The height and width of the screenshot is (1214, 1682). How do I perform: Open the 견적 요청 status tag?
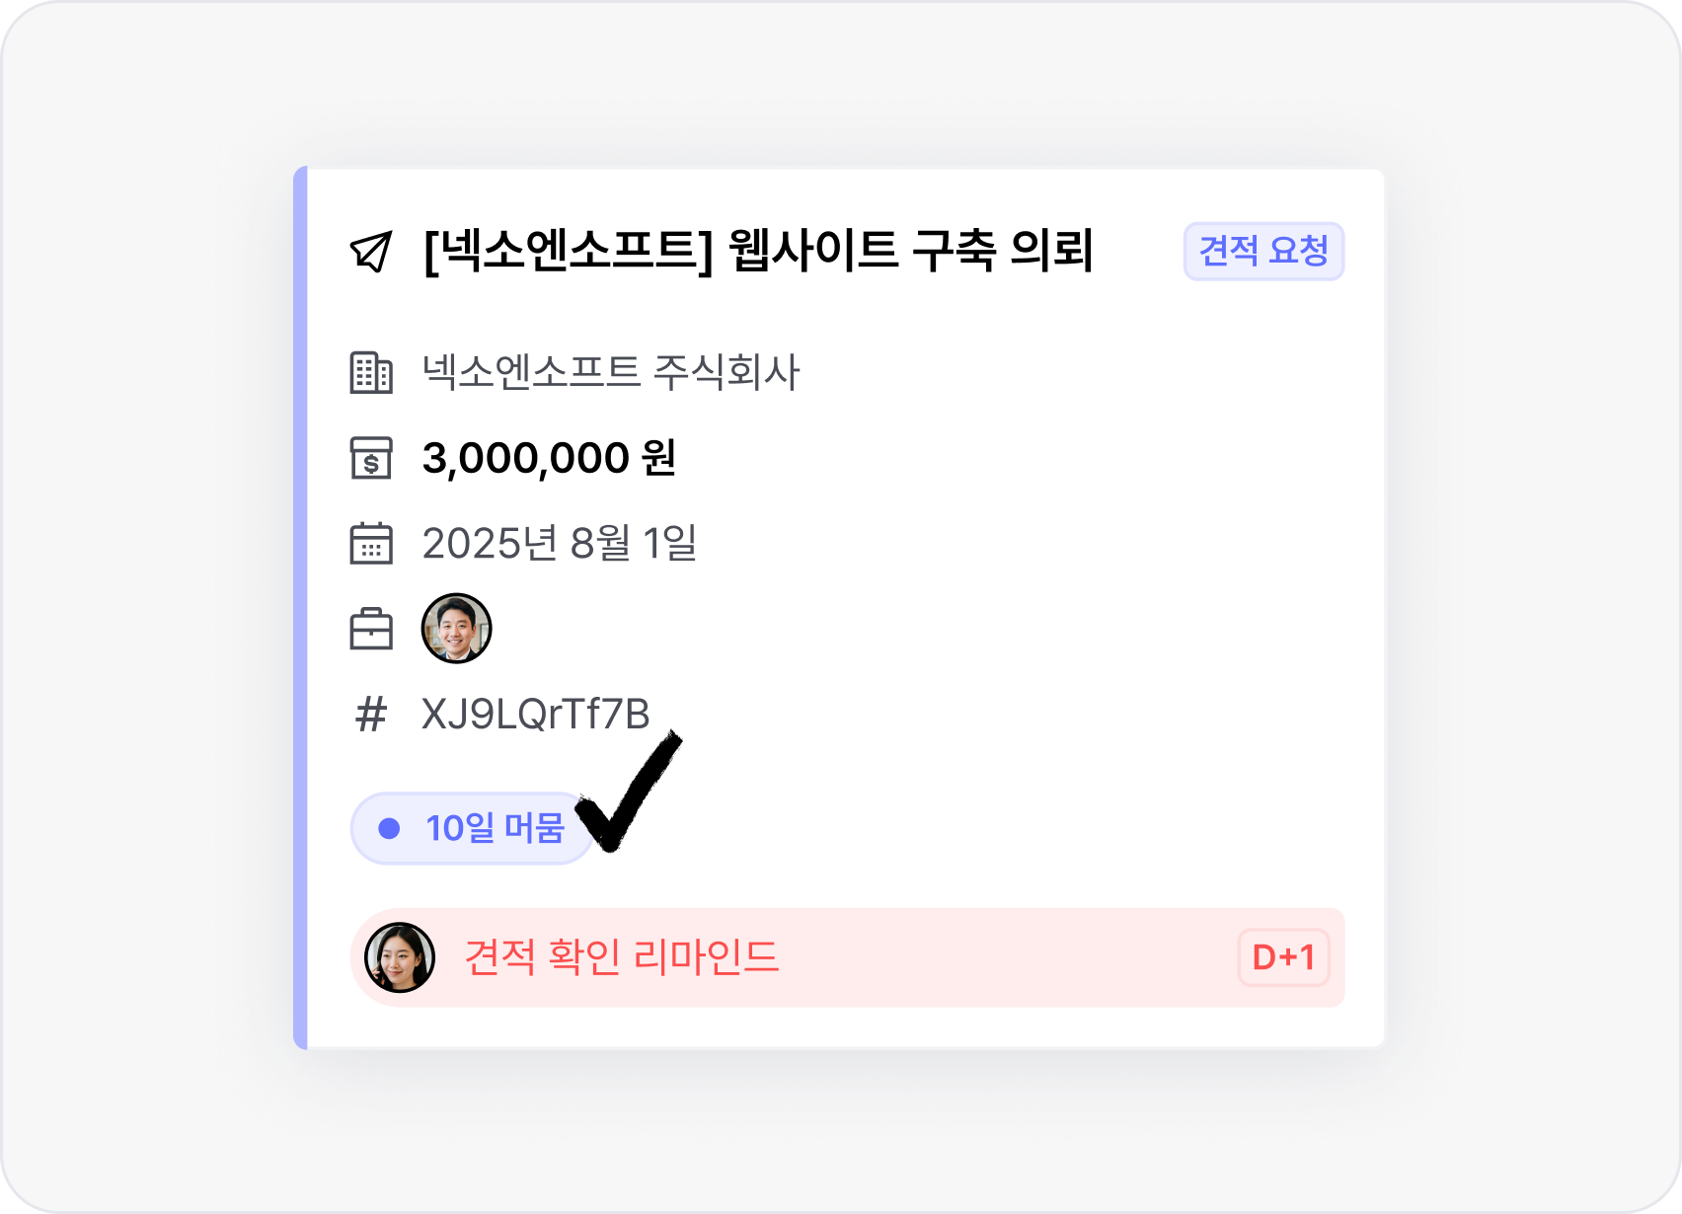coord(1263,252)
